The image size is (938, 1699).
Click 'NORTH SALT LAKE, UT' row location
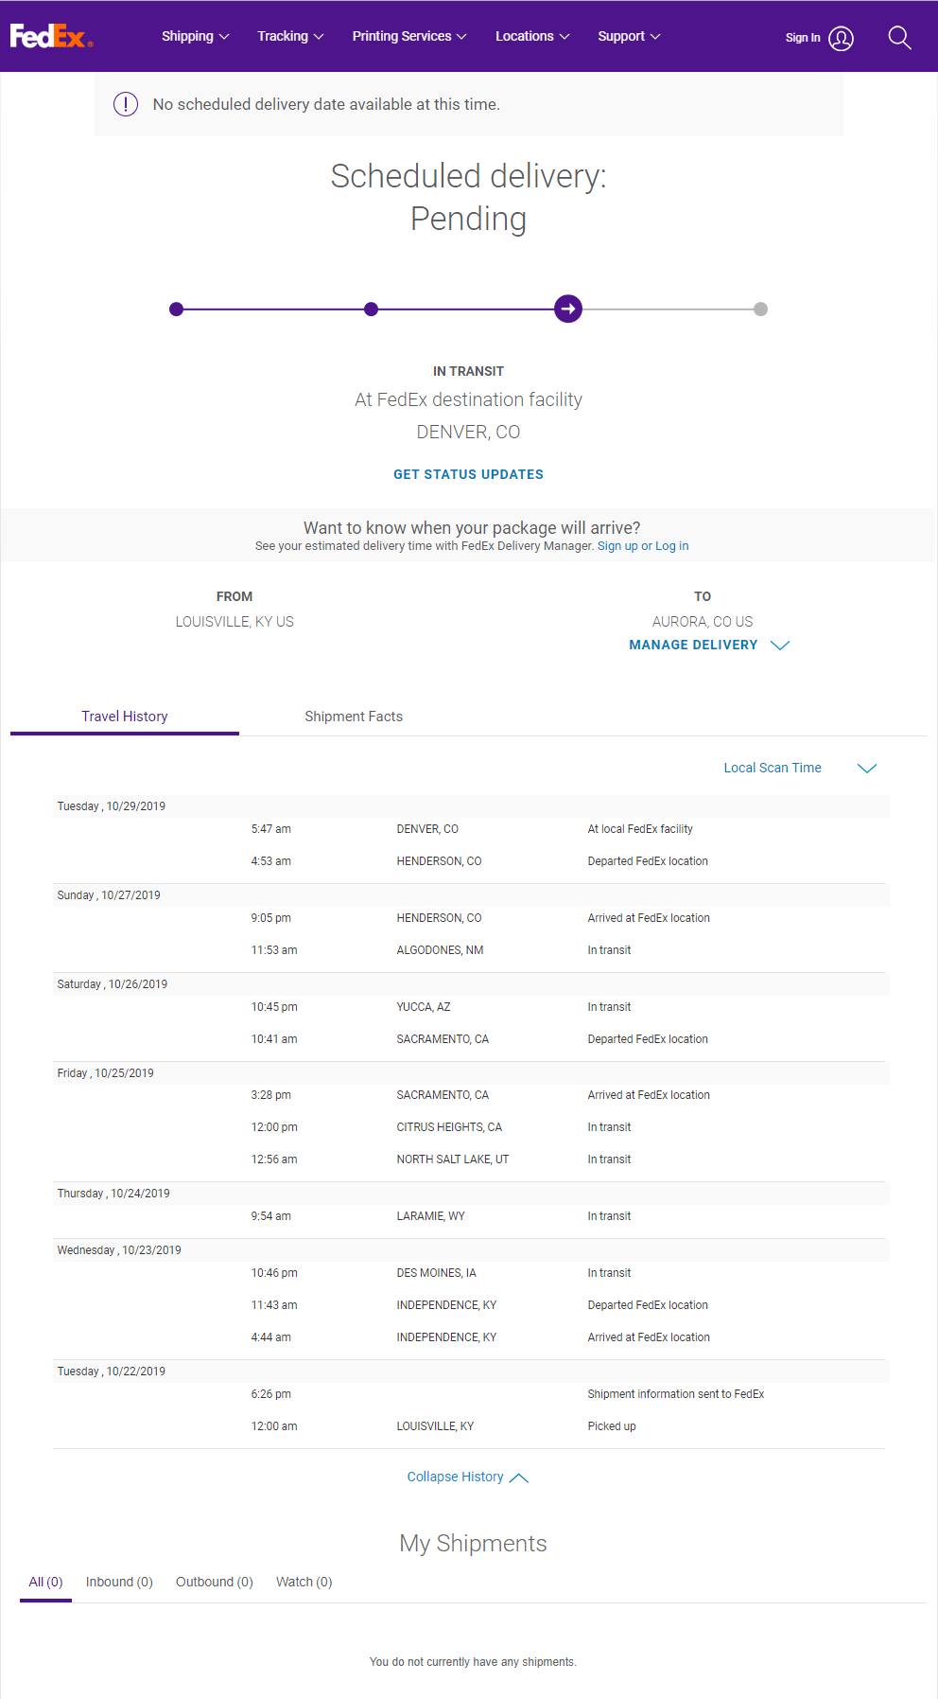tap(453, 1159)
